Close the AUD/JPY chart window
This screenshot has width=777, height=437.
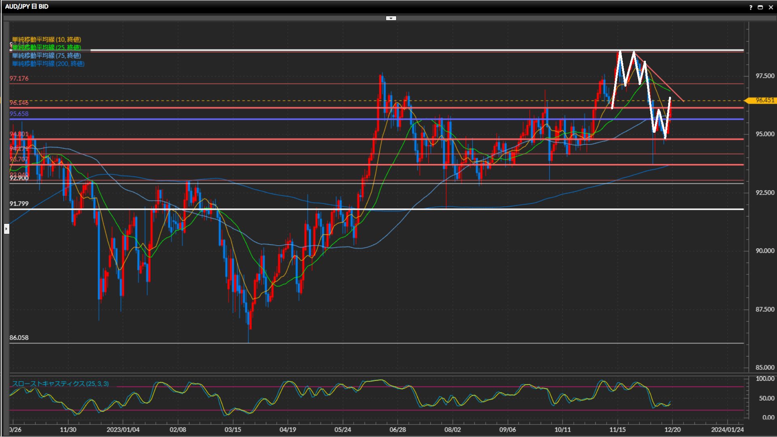tap(771, 7)
